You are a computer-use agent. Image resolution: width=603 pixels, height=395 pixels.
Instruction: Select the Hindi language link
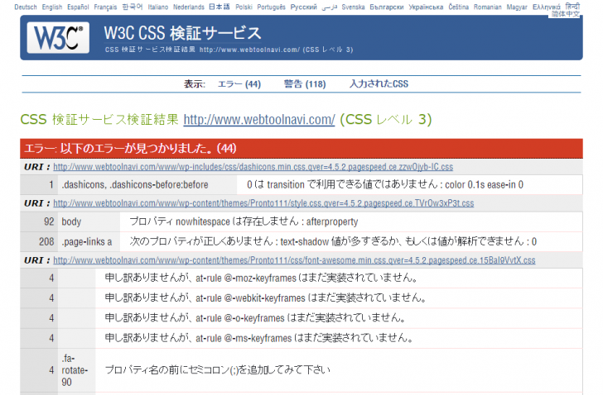point(572,6)
